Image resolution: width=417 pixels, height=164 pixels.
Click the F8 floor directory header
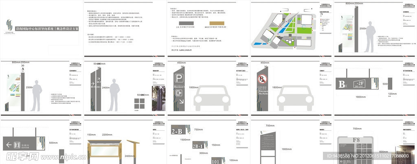pyautogui.click(x=356, y=139)
